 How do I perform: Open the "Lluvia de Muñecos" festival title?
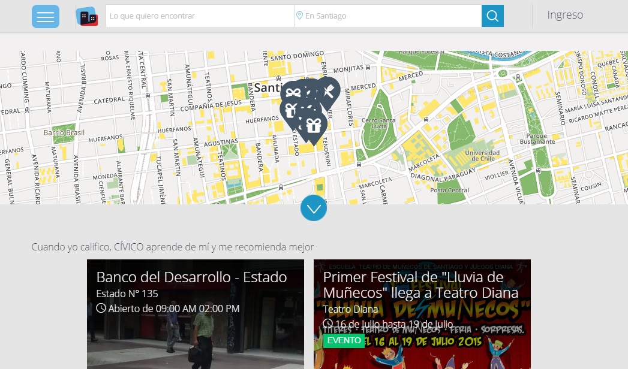pos(420,285)
